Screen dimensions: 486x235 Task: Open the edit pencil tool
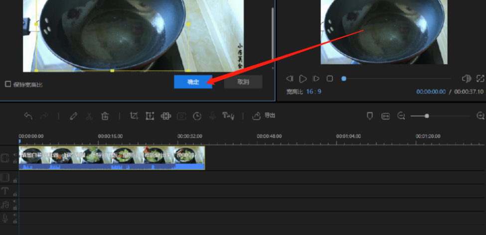click(73, 116)
